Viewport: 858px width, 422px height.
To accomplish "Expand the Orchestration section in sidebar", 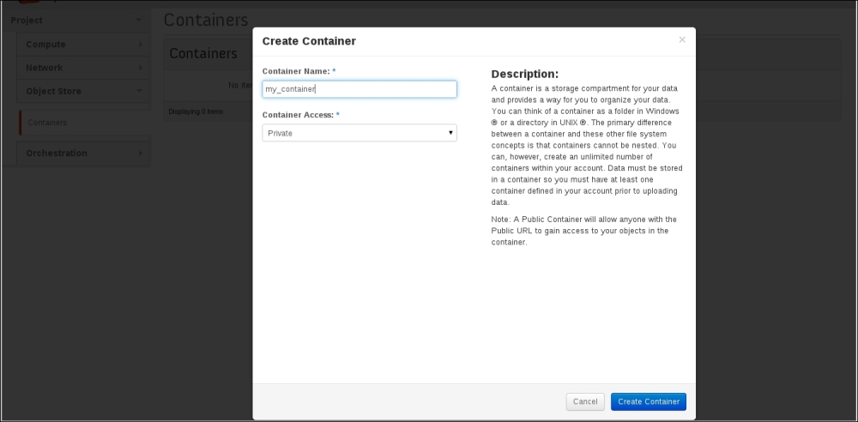I will (83, 154).
